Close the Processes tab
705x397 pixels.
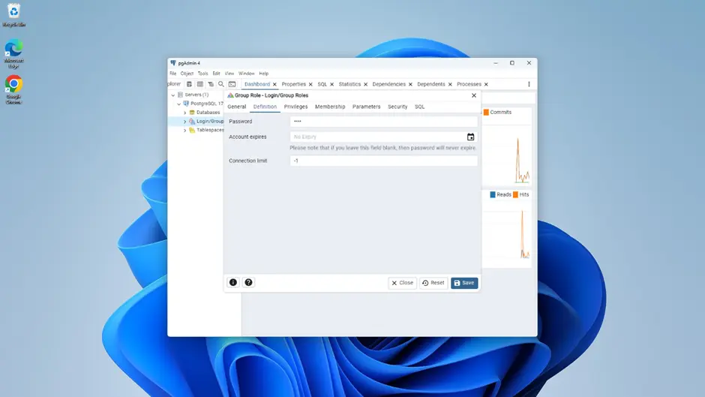pos(486,84)
